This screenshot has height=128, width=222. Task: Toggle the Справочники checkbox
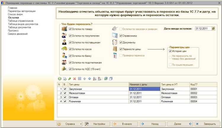click(121, 36)
